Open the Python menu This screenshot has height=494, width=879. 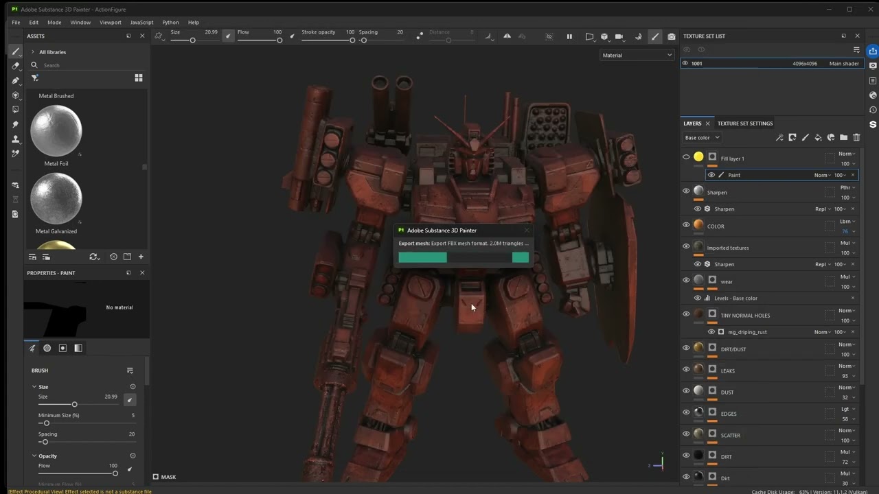(x=170, y=22)
